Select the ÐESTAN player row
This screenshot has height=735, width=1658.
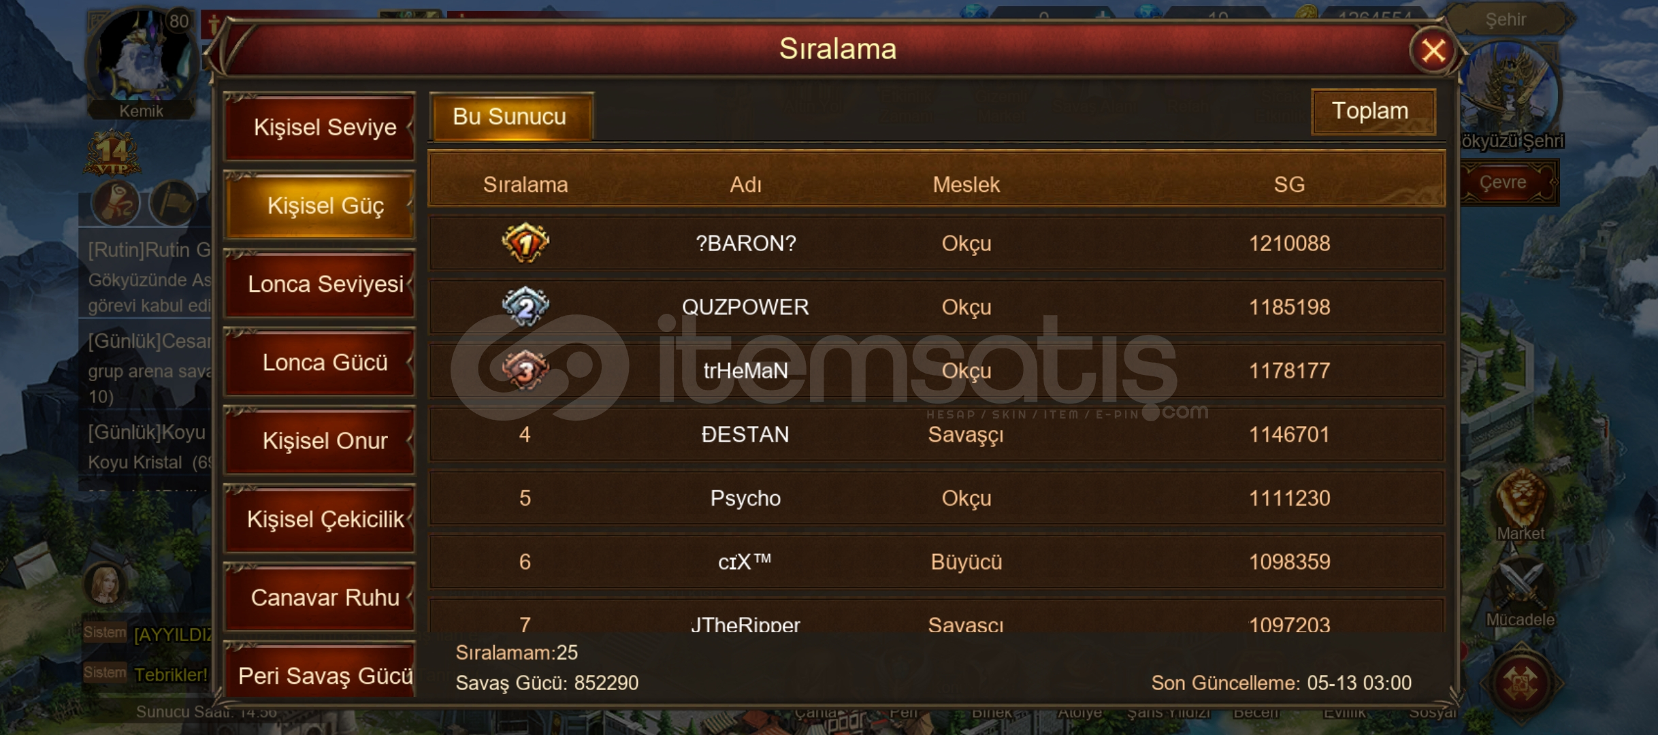pos(937,434)
